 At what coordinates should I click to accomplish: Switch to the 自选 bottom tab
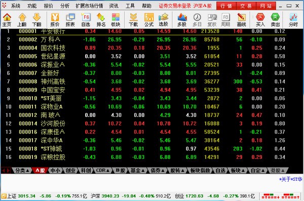coord(220,171)
